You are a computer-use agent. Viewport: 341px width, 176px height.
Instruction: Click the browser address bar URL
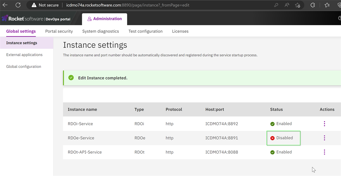click(128, 5)
